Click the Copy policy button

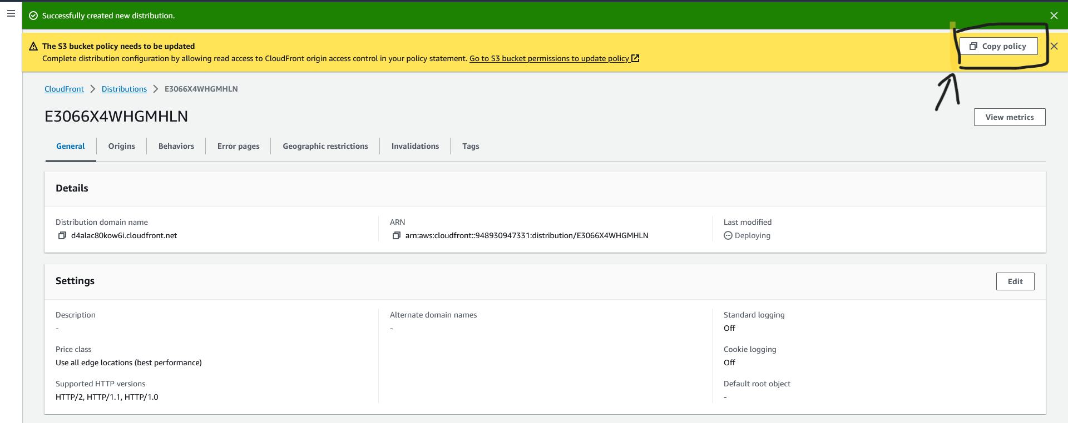point(998,46)
